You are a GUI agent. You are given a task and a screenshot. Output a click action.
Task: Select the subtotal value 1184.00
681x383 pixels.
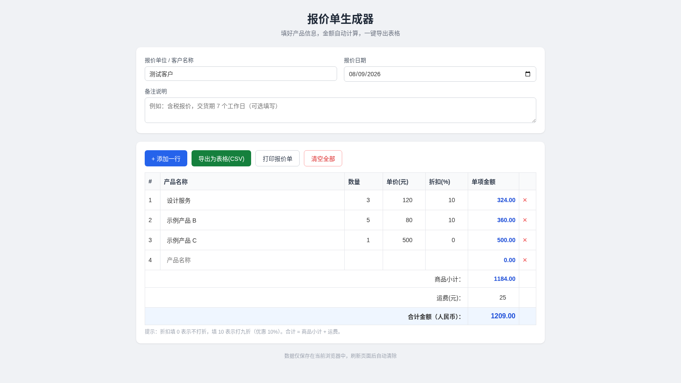[504, 279]
